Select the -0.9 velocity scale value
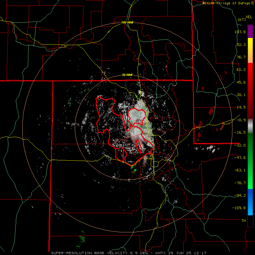This screenshot has height=255, width=255. coord(241,120)
